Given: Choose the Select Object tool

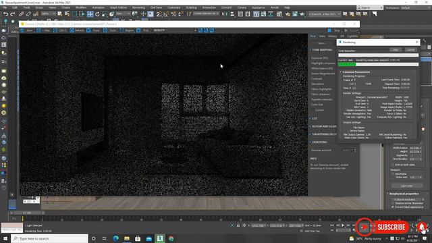Looking at the screenshot, I should (60, 13).
